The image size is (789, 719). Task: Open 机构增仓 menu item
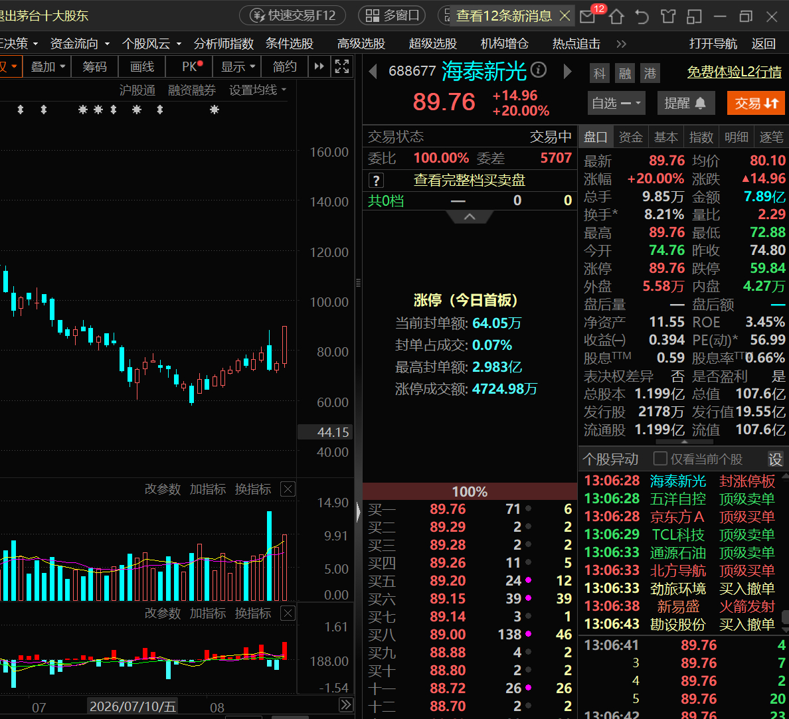tap(505, 44)
